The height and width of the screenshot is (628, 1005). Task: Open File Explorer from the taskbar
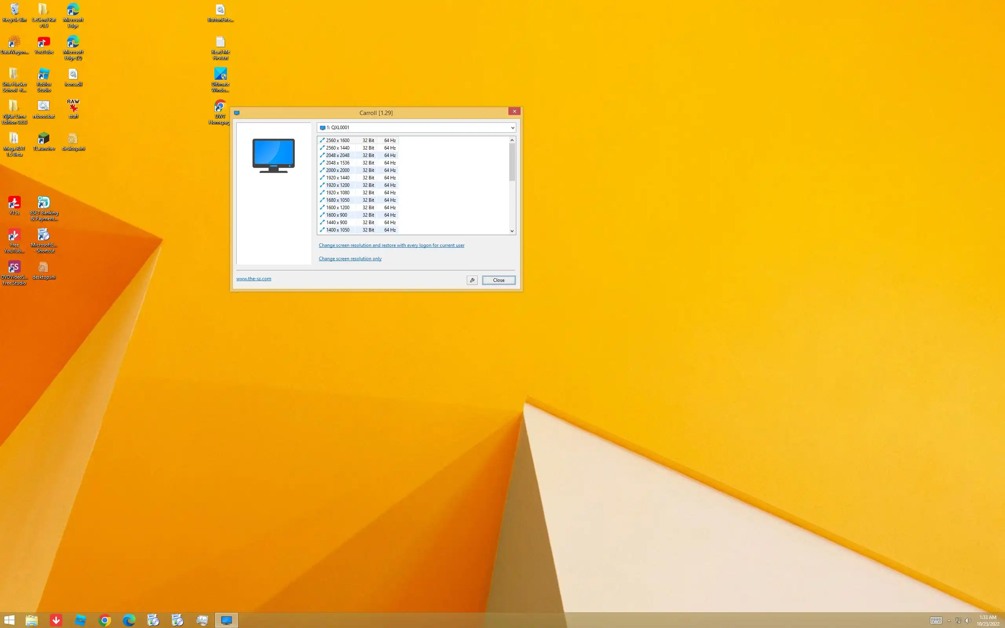[x=31, y=621]
